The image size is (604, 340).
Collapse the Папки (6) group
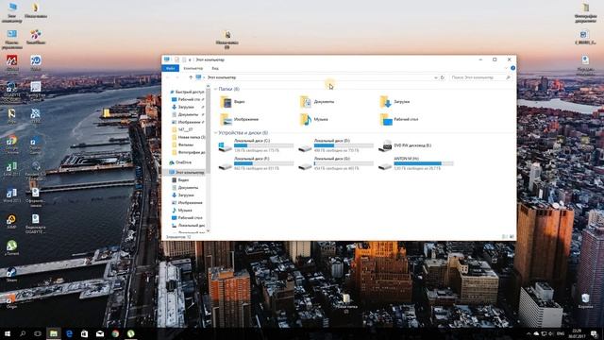click(215, 89)
